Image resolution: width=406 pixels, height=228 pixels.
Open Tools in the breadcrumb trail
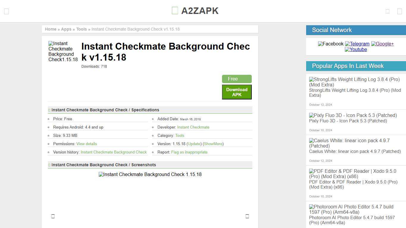click(81, 29)
